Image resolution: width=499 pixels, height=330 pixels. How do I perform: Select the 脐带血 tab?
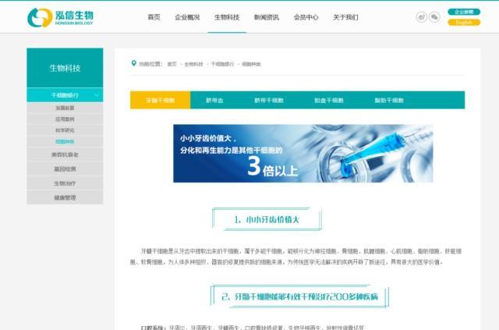214,100
